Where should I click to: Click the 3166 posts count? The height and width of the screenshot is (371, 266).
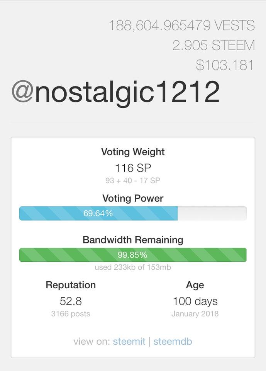point(71,314)
